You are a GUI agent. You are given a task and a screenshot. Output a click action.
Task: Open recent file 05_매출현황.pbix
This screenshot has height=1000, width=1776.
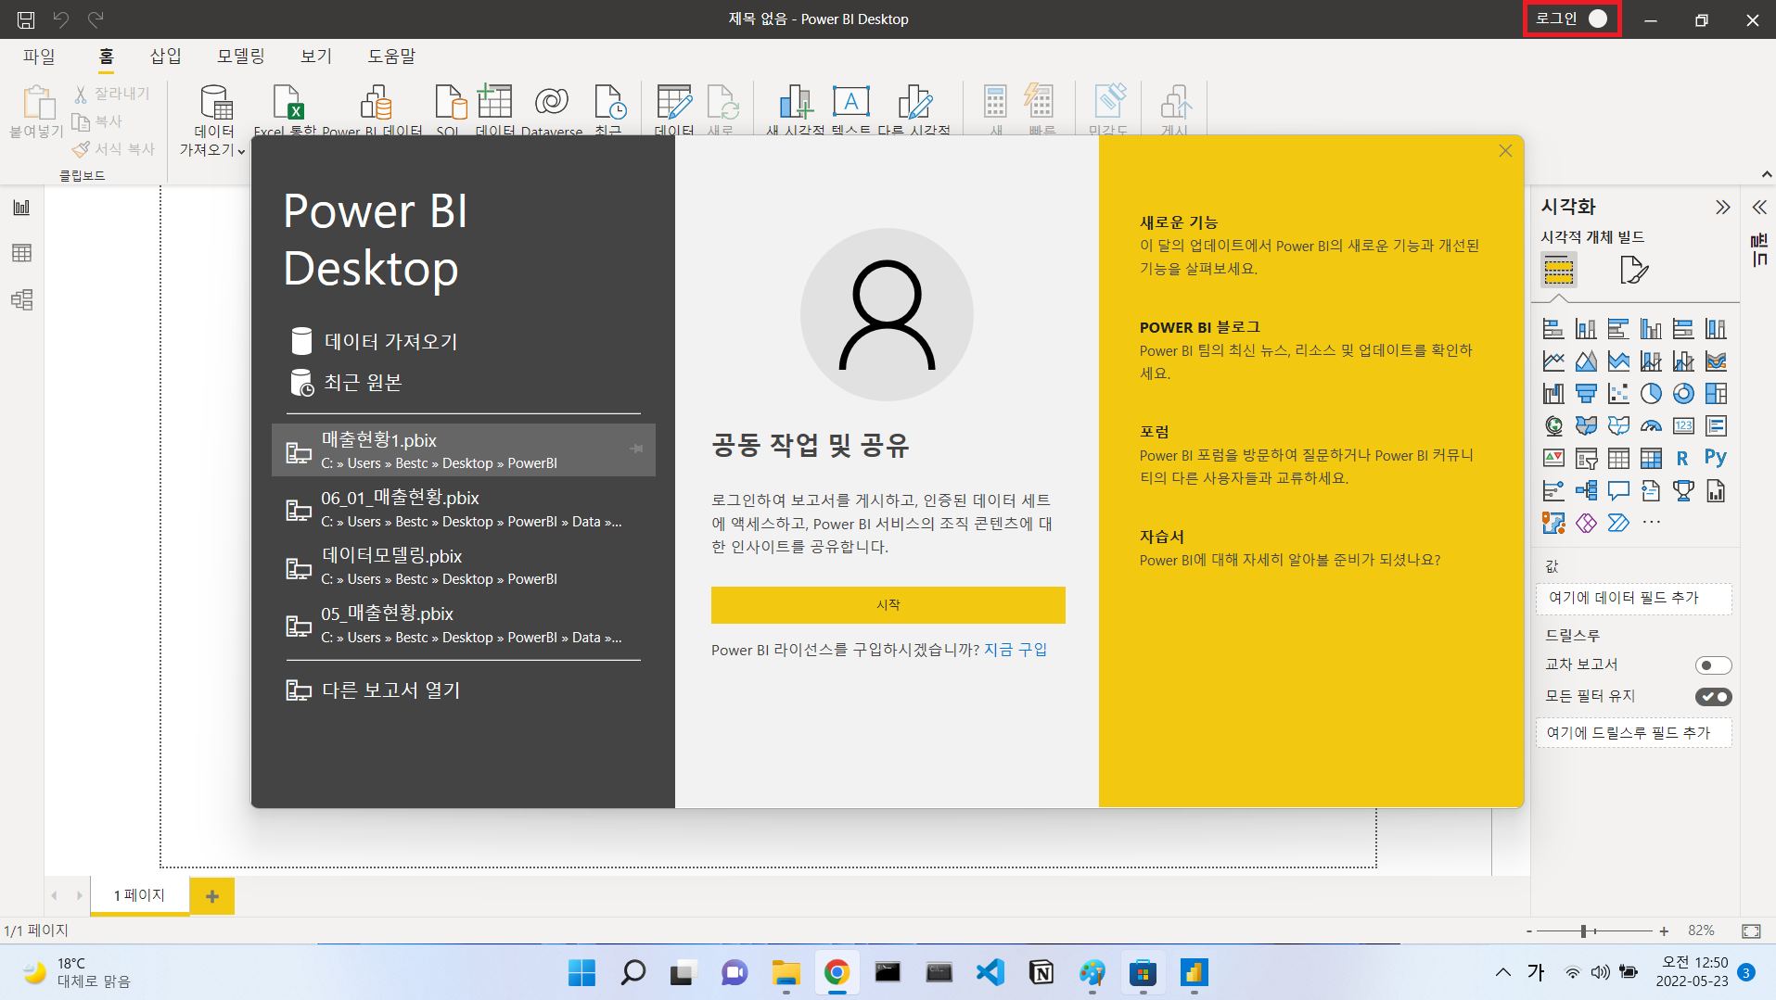click(x=464, y=625)
